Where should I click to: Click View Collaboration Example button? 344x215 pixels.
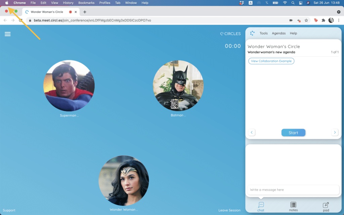[x=271, y=61]
